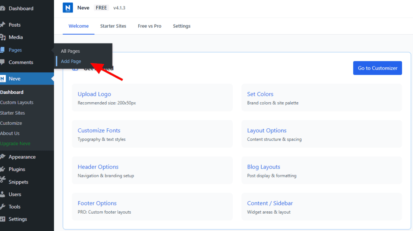Click the Customize Fonts link
413x231 pixels.
click(99, 130)
